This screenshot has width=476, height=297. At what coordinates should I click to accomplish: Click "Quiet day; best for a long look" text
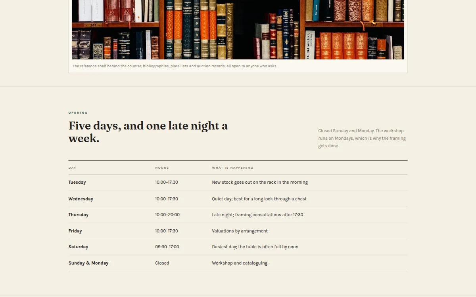pos(259,199)
